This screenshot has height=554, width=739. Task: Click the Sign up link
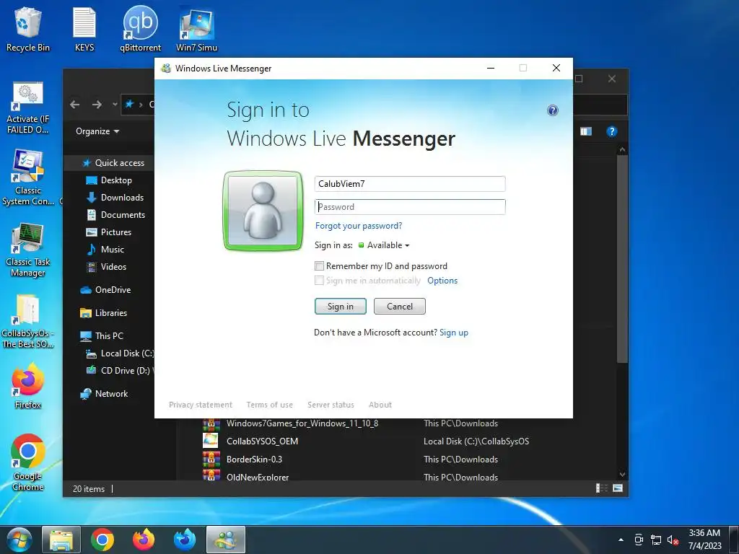pos(454,333)
